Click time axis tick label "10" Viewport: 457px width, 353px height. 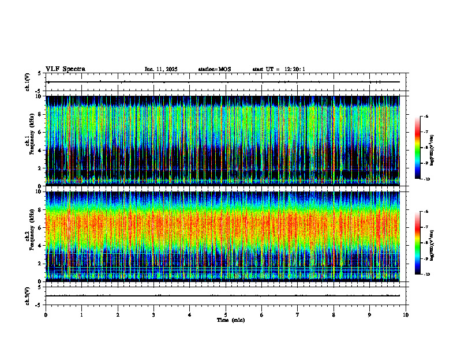click(x=406, y=315)
